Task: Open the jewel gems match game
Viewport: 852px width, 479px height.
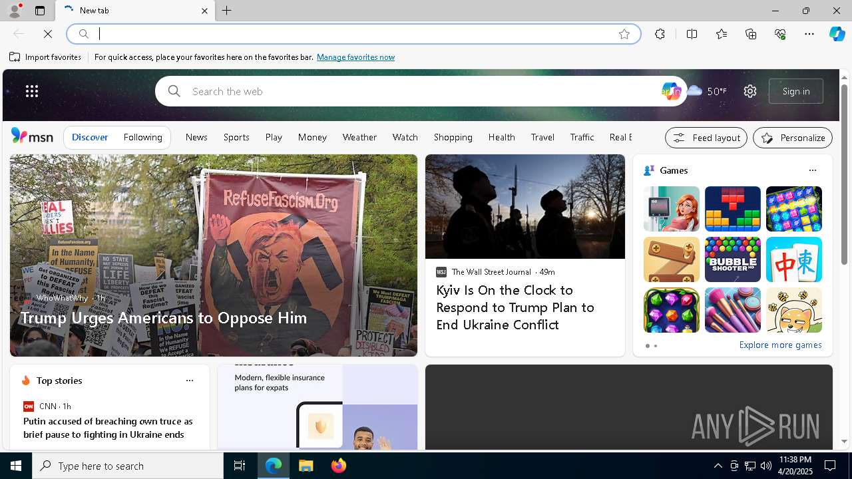Action: 671,310
